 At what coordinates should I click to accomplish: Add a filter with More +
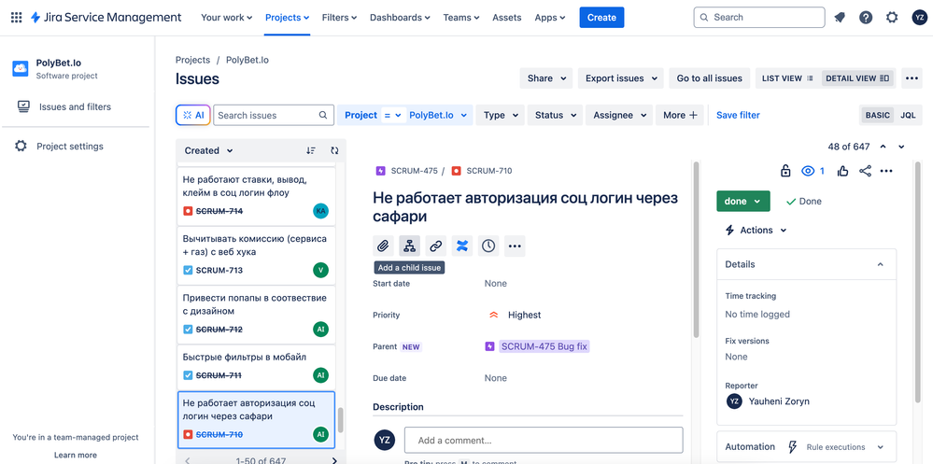(x=680, y=115)
